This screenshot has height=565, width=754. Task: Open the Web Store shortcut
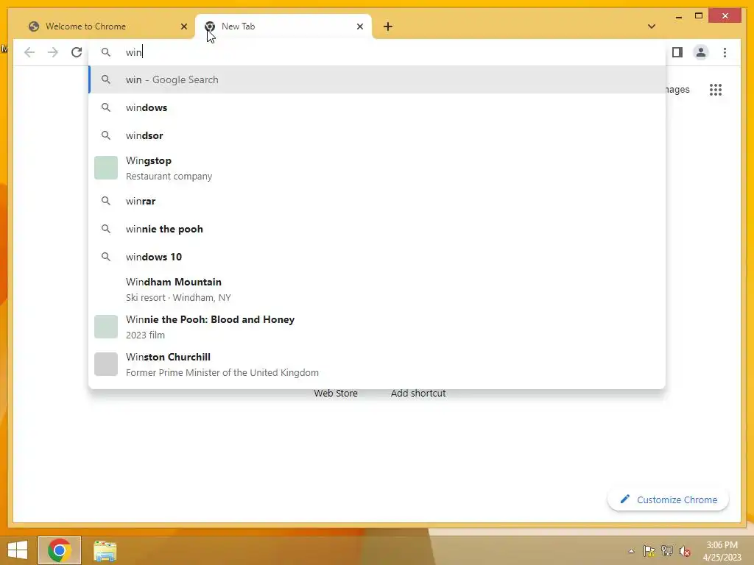click(336, 393)
